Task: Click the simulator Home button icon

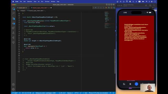Action: 146,5
